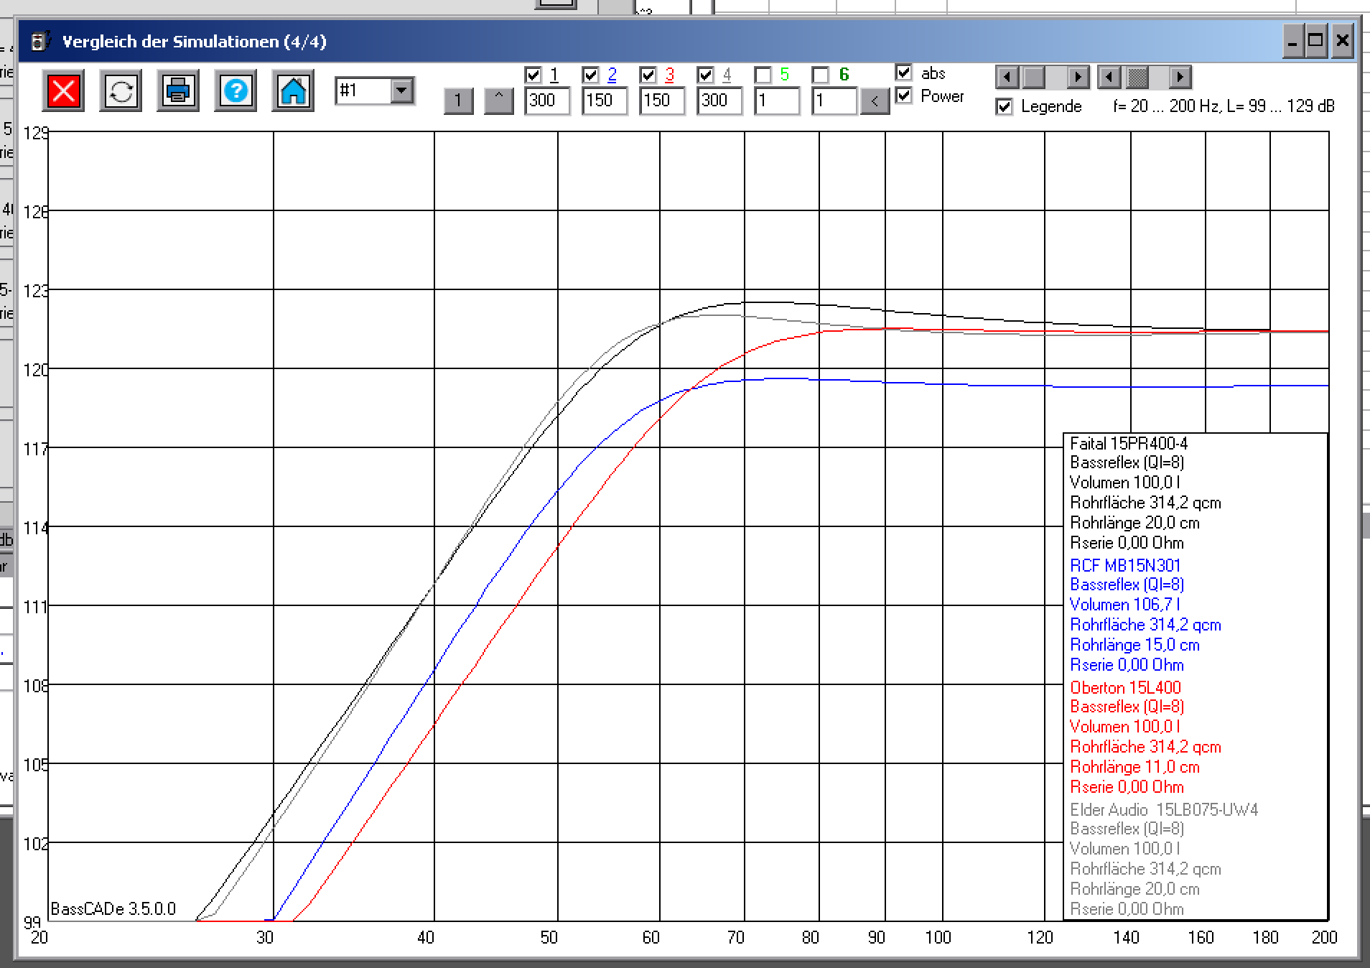This screenshot has width=1370, height=968.
Task: Click right arrow of first horizontal scrollbar
Action: 1077,77
